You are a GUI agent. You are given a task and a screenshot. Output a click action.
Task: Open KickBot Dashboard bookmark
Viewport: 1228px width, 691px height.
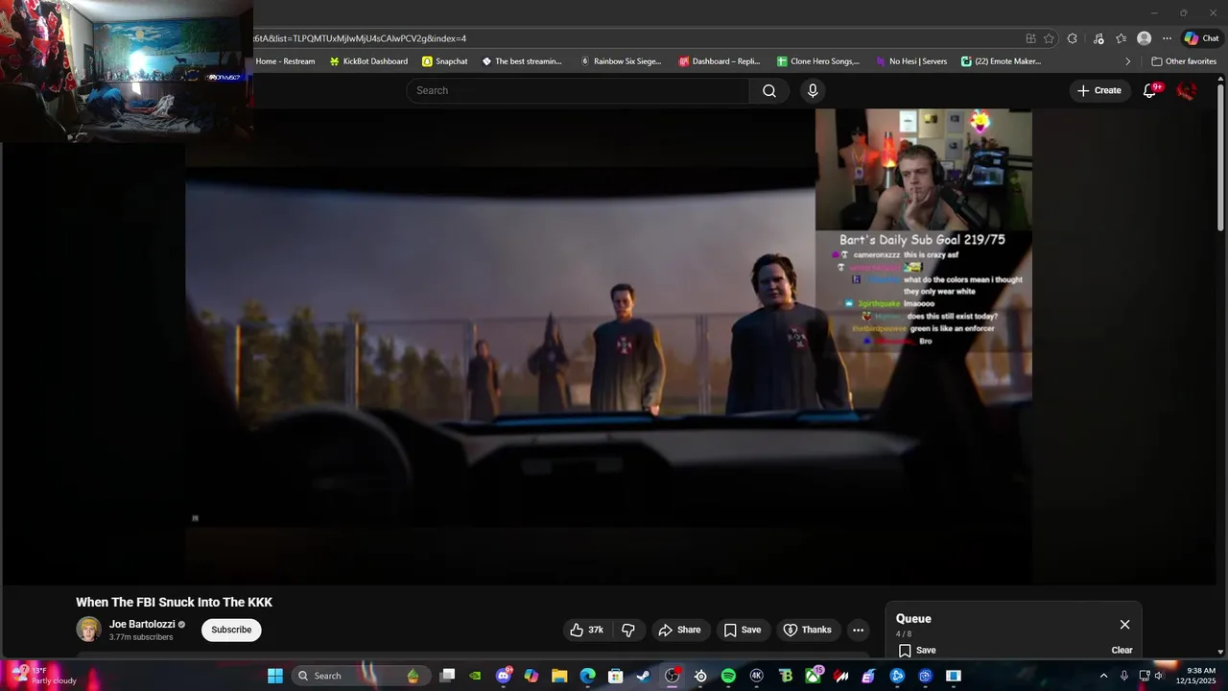pos(368,61)
